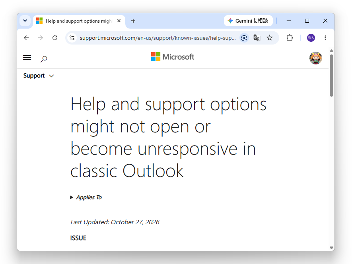Open the Extensions puzzle icon
This screenshot has height=264, width=352.
290,38
